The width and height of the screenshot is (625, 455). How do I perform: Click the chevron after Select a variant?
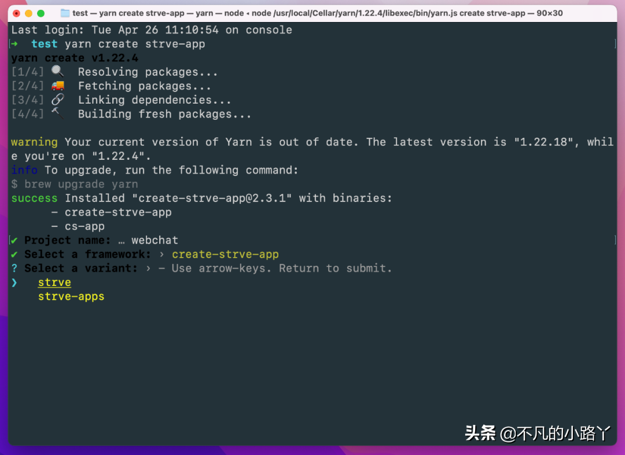click(148, 267)
